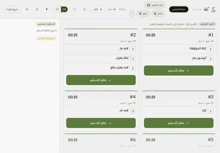Click the 00:25 timer on order #2

point(73,35)
